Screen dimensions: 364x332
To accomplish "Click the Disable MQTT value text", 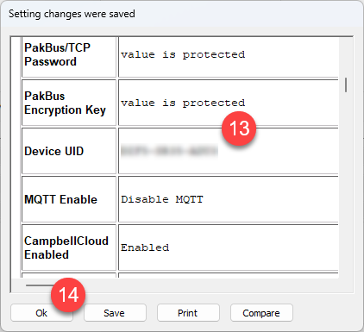I will (x=162, y=199).
